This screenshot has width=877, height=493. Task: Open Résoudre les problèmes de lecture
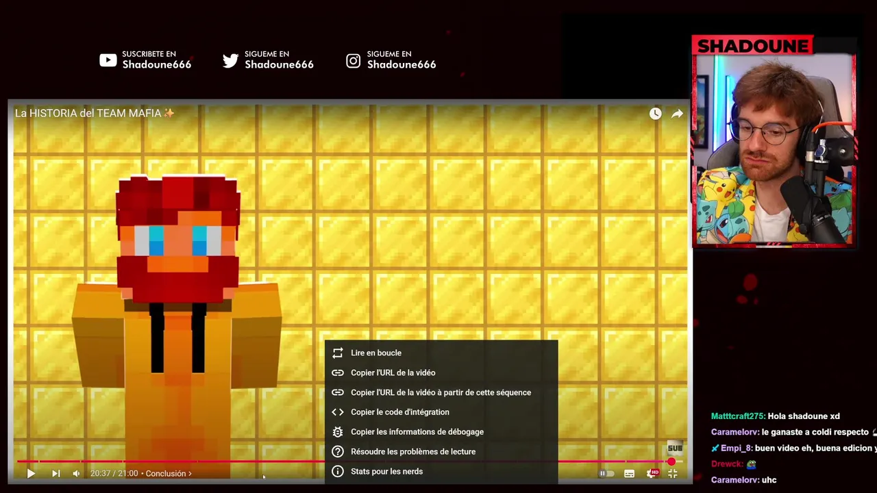coord(441,452)
